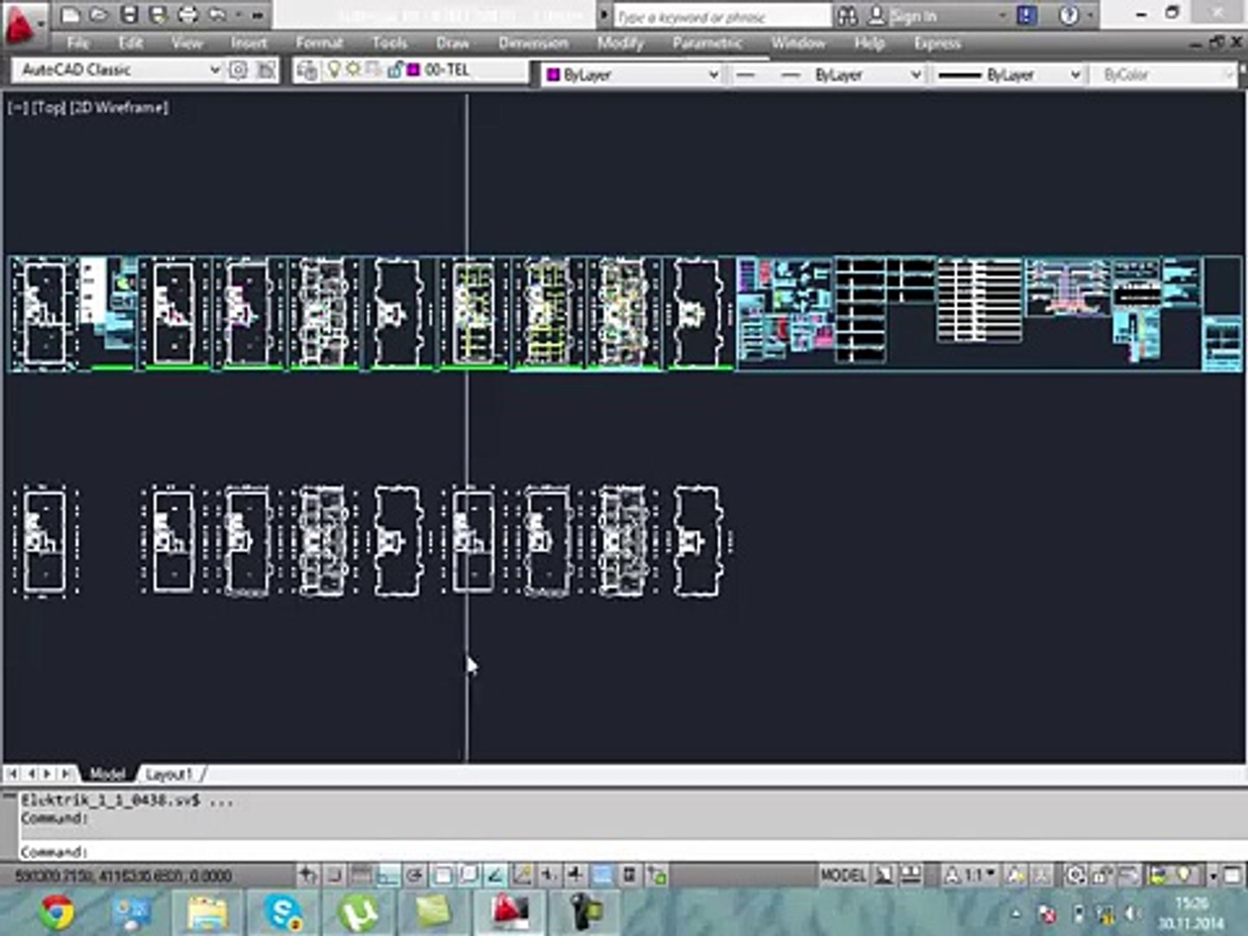Screen dimensions: 1248x936
Task: Toggle the 00-TEL layer on/off bulb
Action: (334, 70)
